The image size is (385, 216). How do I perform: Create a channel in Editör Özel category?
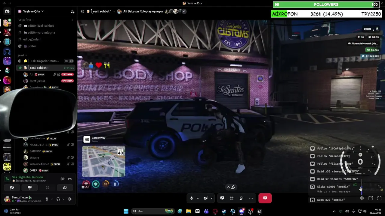72,20
